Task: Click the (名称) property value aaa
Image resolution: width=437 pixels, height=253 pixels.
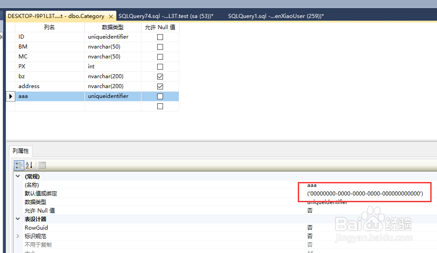Action: click(x=312, y=185)
